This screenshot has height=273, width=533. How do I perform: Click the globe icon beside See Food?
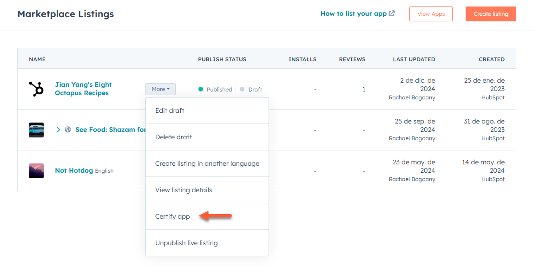pos(68,130)
